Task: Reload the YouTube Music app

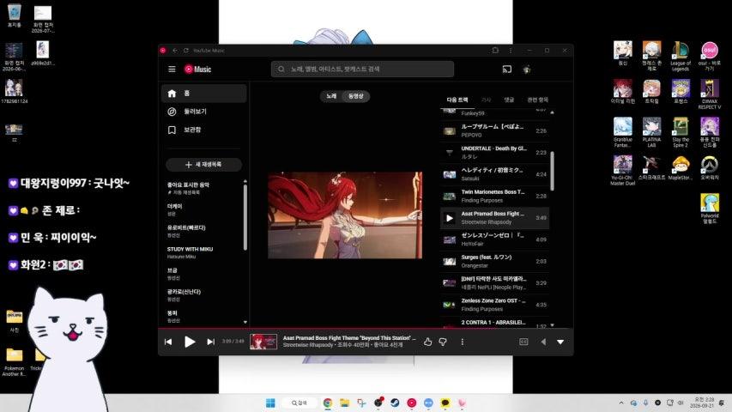Action: pos(186,51)
